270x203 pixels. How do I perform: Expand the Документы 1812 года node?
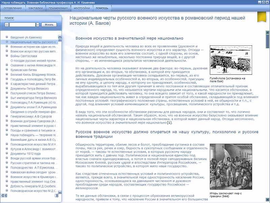pyautogui.click(x=7, y=154)
